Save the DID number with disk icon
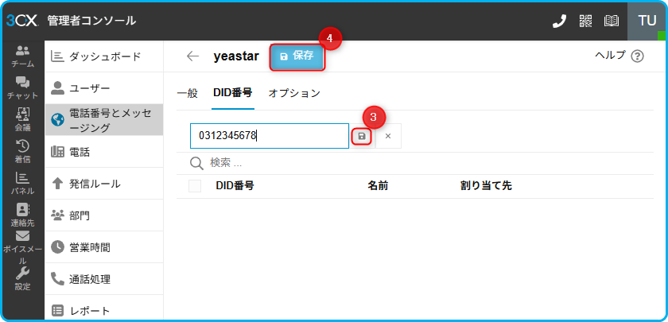This screenshot has width=668, height=322. coord(362,136)
